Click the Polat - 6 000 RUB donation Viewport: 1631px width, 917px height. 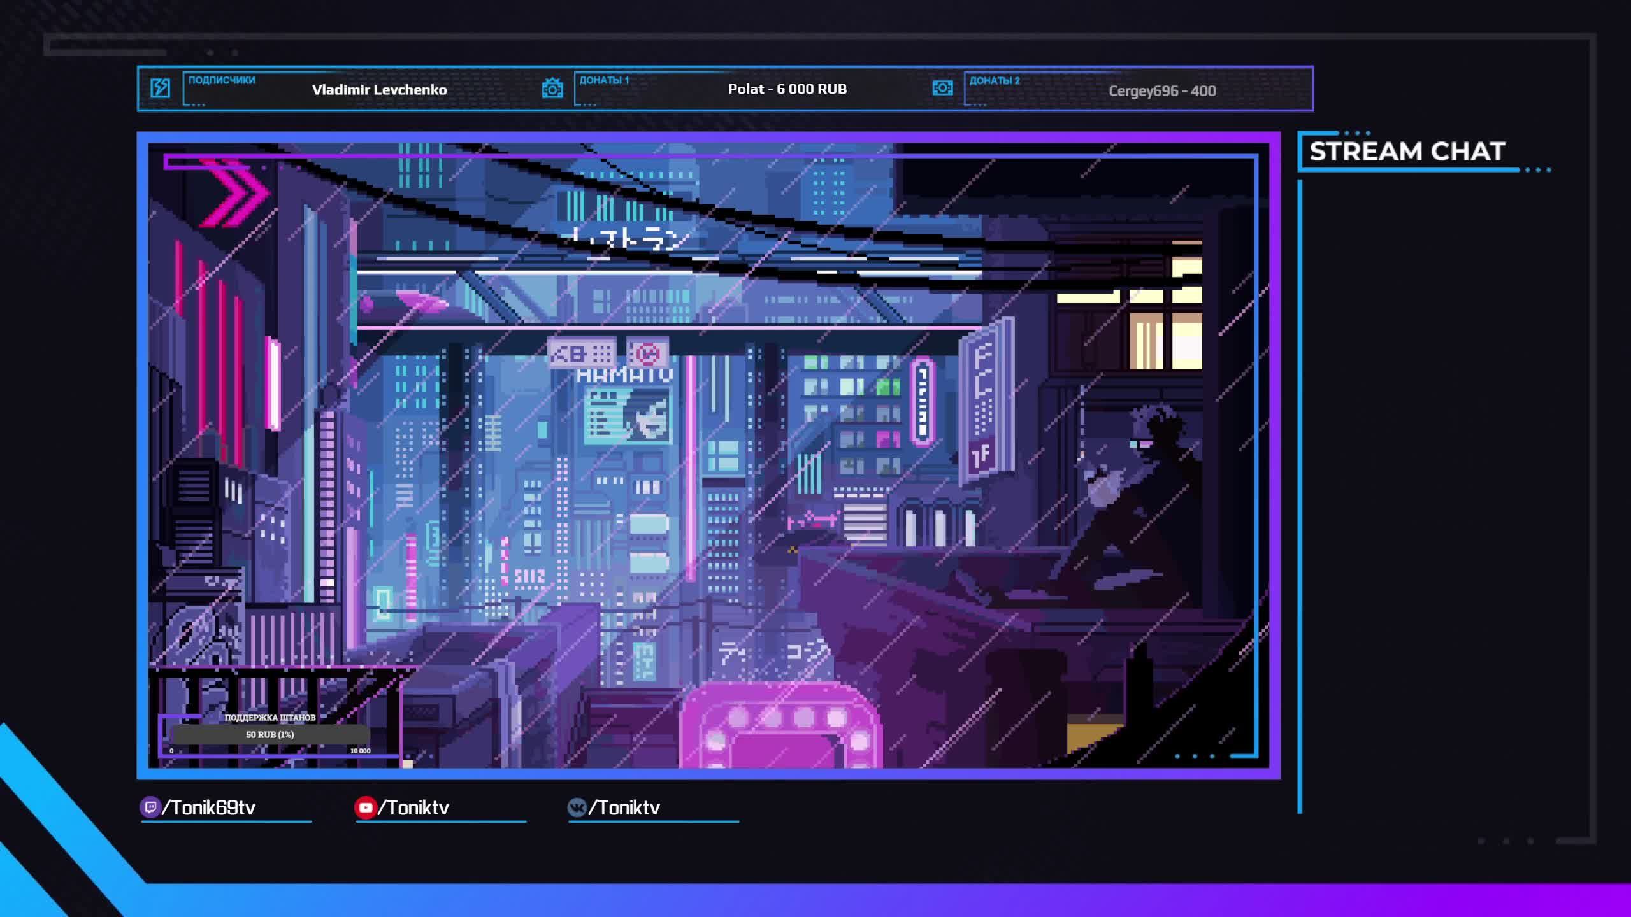tap(787, 89)
